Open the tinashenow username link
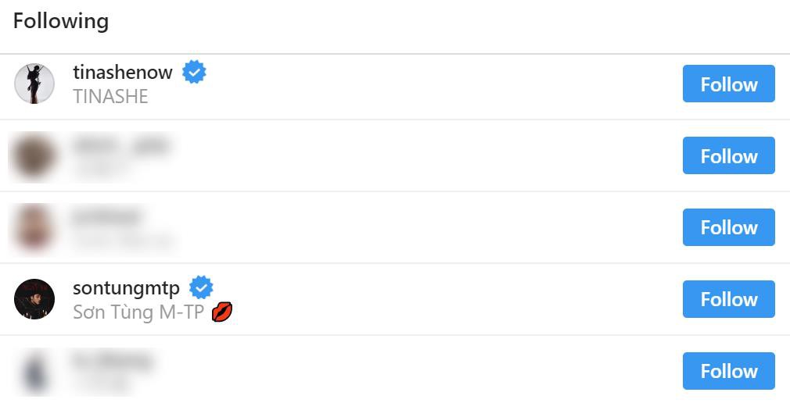790x403 pixels. point(123,73)
